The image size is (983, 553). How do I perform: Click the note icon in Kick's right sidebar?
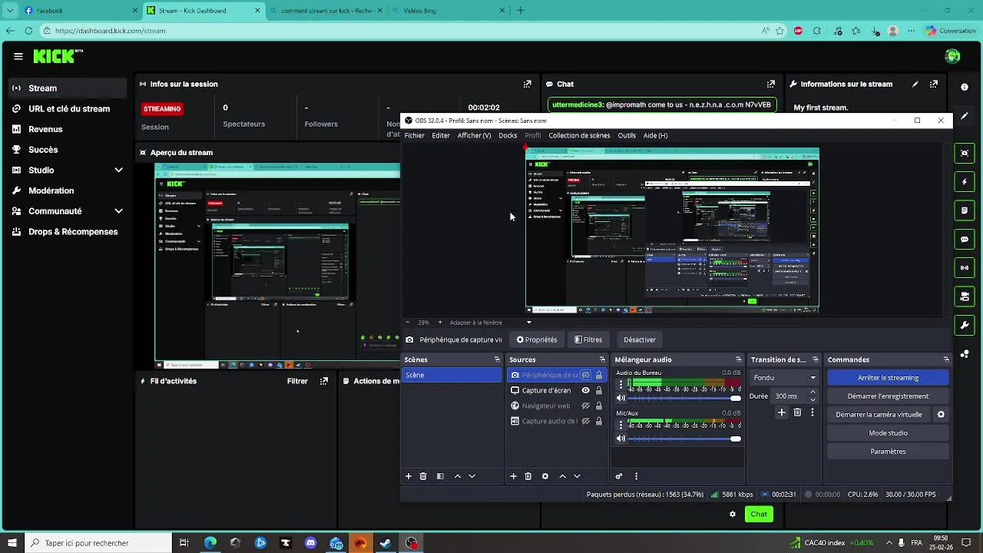tap(965, 210)
